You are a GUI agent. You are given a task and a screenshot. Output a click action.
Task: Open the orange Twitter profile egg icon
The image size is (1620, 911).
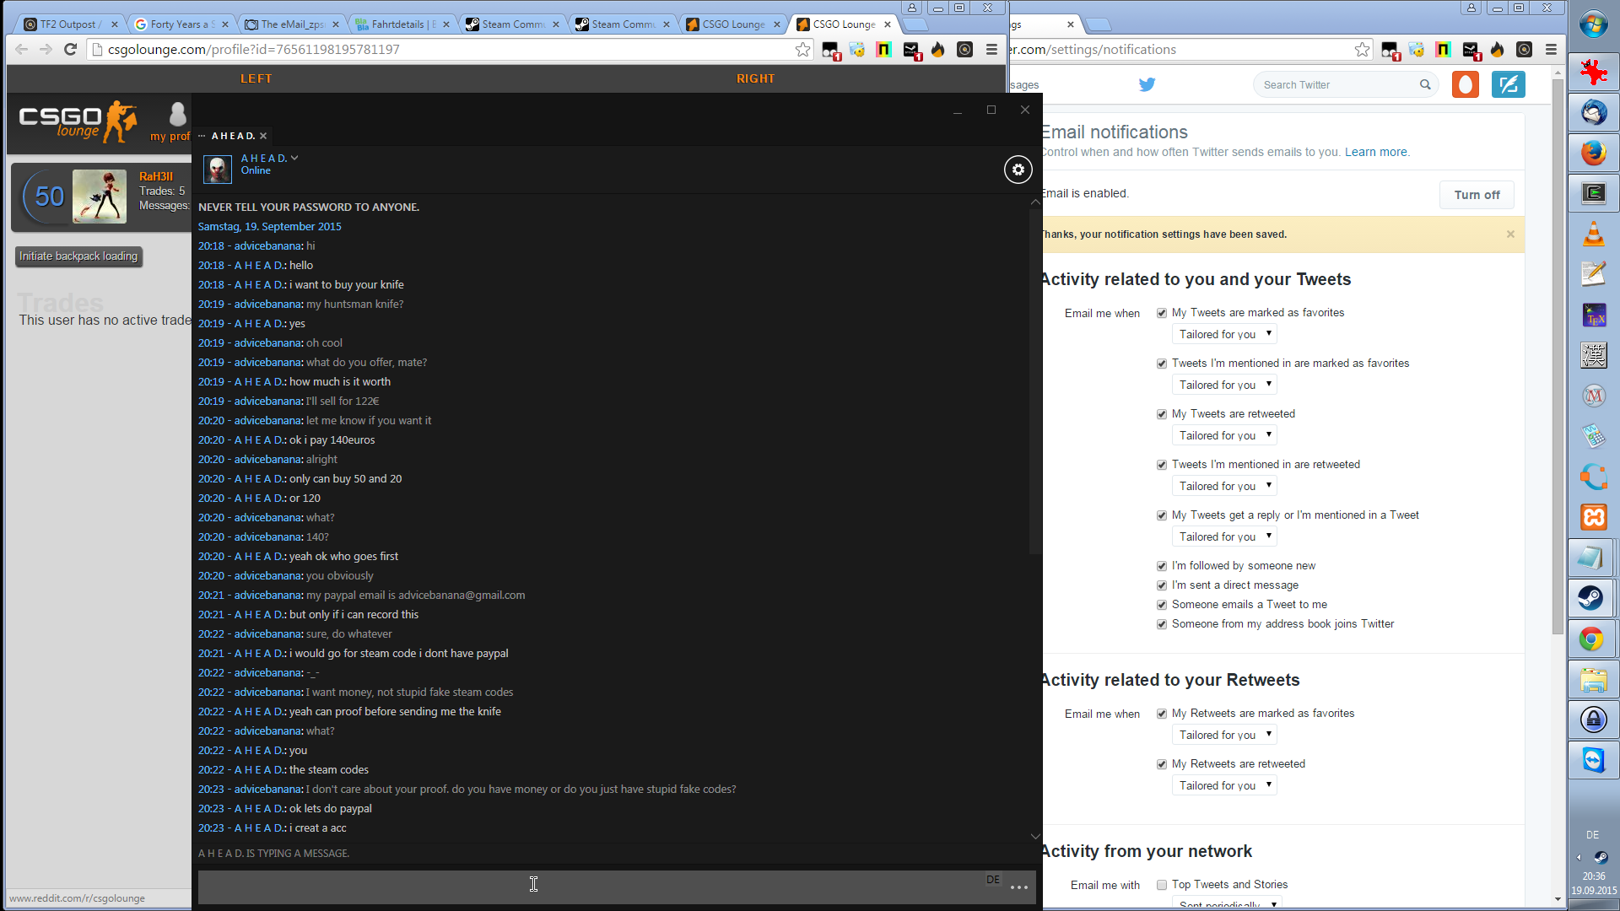click(1465, 84)
